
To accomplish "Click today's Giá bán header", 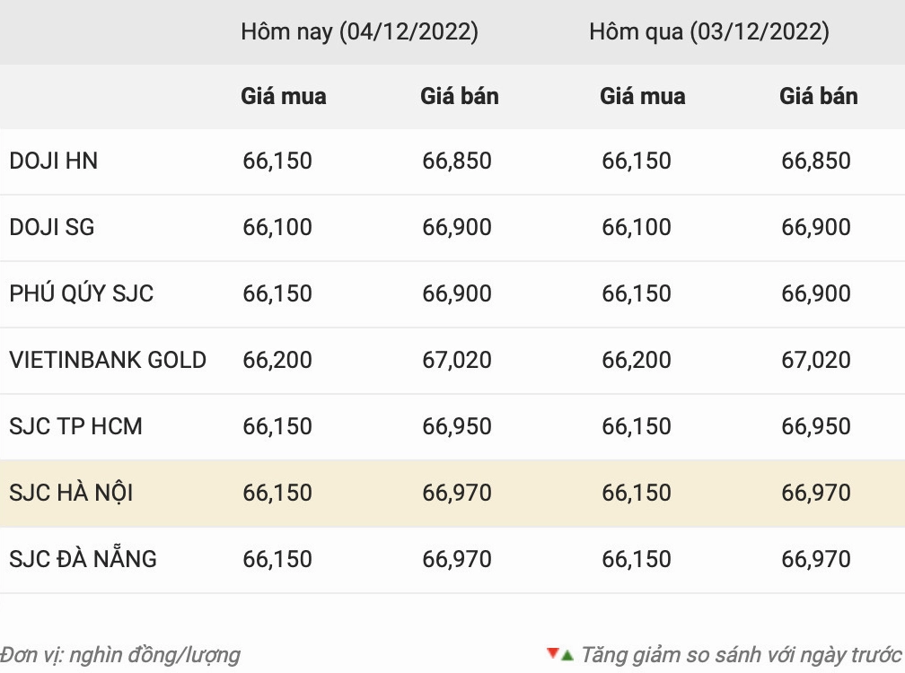I will [460, 96].
